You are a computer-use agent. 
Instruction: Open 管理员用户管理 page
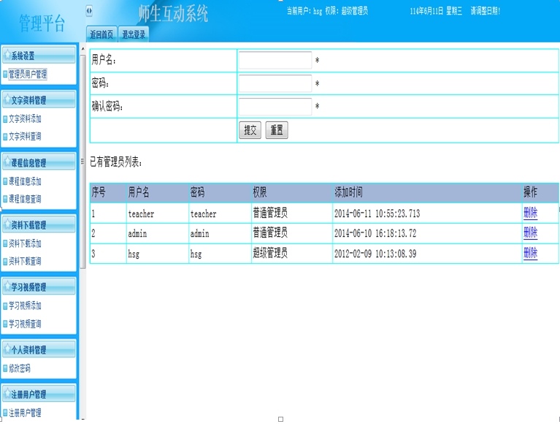[x=28, y=75]
